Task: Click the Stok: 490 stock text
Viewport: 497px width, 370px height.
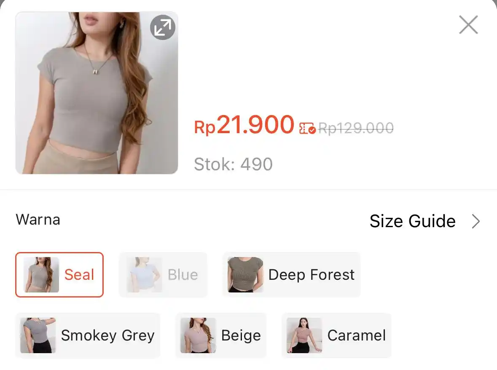Action: point(233,164)
